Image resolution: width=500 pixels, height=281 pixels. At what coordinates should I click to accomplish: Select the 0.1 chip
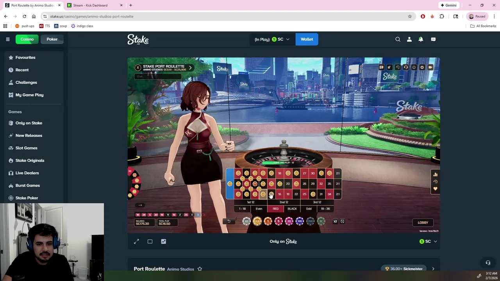pos(246,221)
